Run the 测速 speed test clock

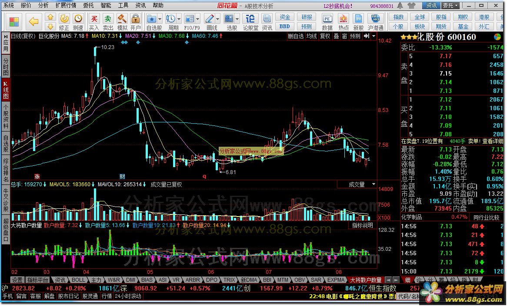78,22
